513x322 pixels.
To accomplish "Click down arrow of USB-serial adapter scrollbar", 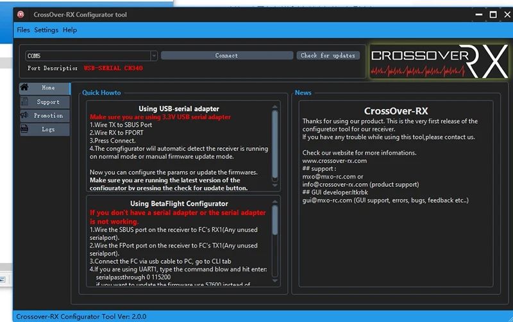I will click(x=275, y=185).
